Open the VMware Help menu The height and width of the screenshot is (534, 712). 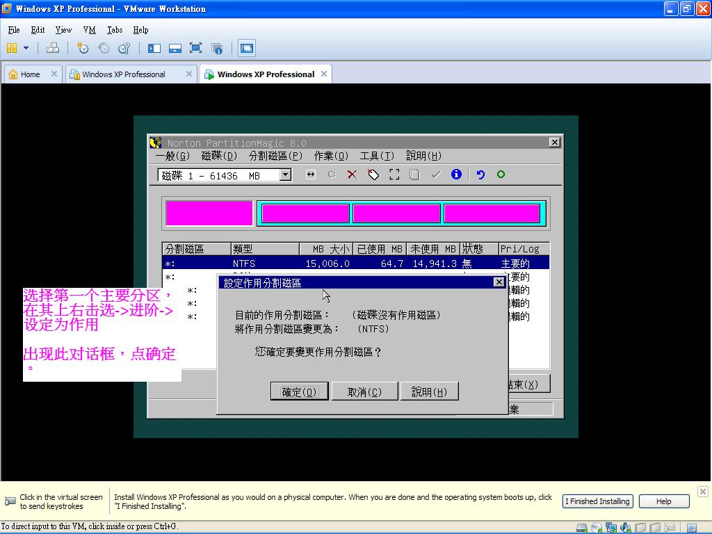coord(140,30)
